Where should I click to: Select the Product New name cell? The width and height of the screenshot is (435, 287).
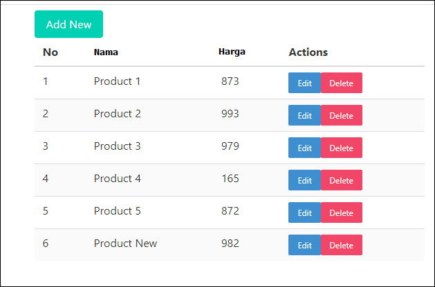[x=125, y=244]
